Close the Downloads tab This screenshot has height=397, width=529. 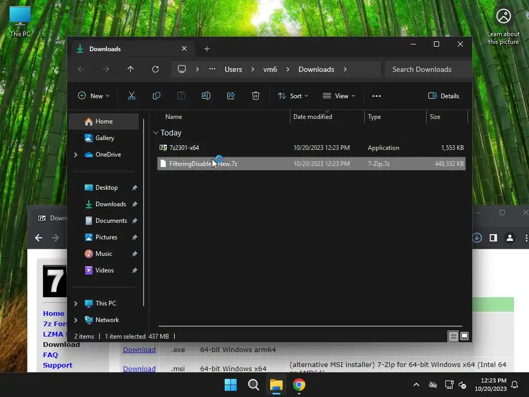pyautogui.click(x=184, y=49)
